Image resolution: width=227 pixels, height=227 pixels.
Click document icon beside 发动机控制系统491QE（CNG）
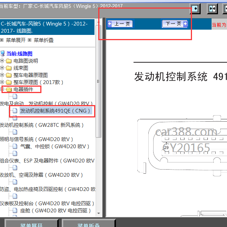(x=15, y=111)
